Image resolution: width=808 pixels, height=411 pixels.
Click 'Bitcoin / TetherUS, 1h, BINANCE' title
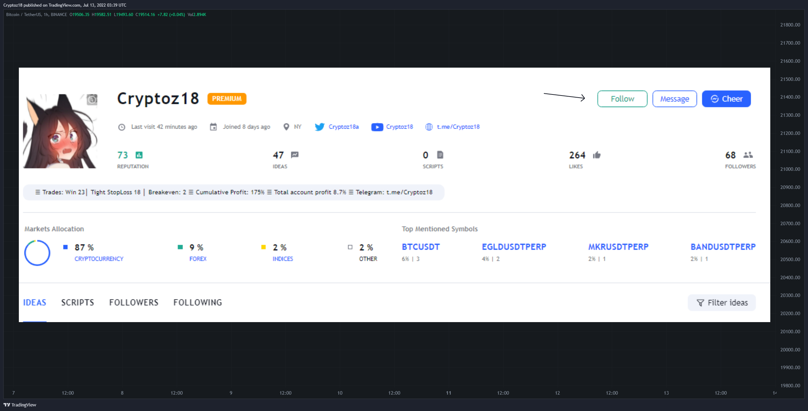click(37, 15)
